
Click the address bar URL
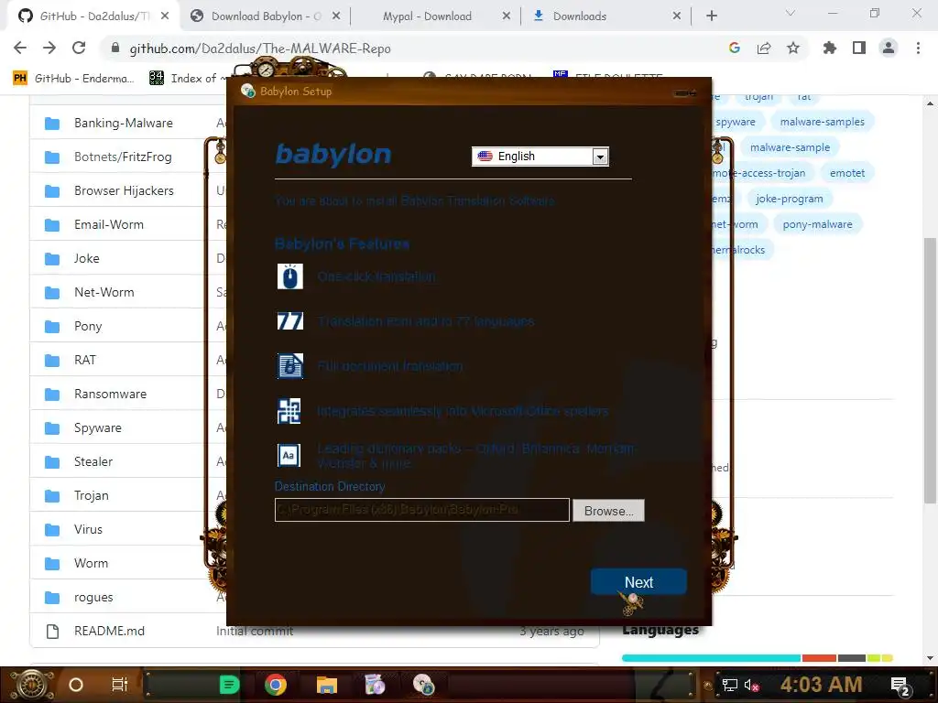pos(260,49)
